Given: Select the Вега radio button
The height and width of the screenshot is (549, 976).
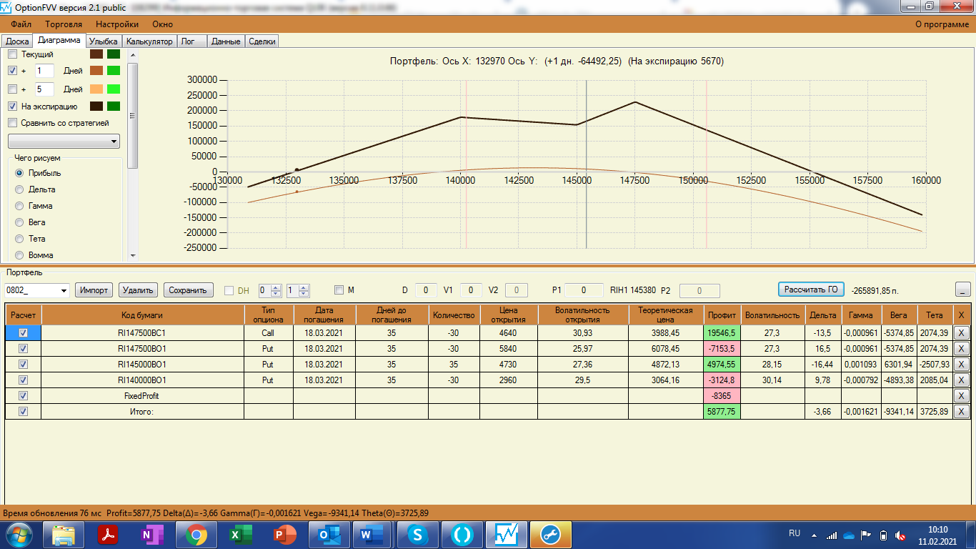Looking at the screenshot, I should point(19,222).
